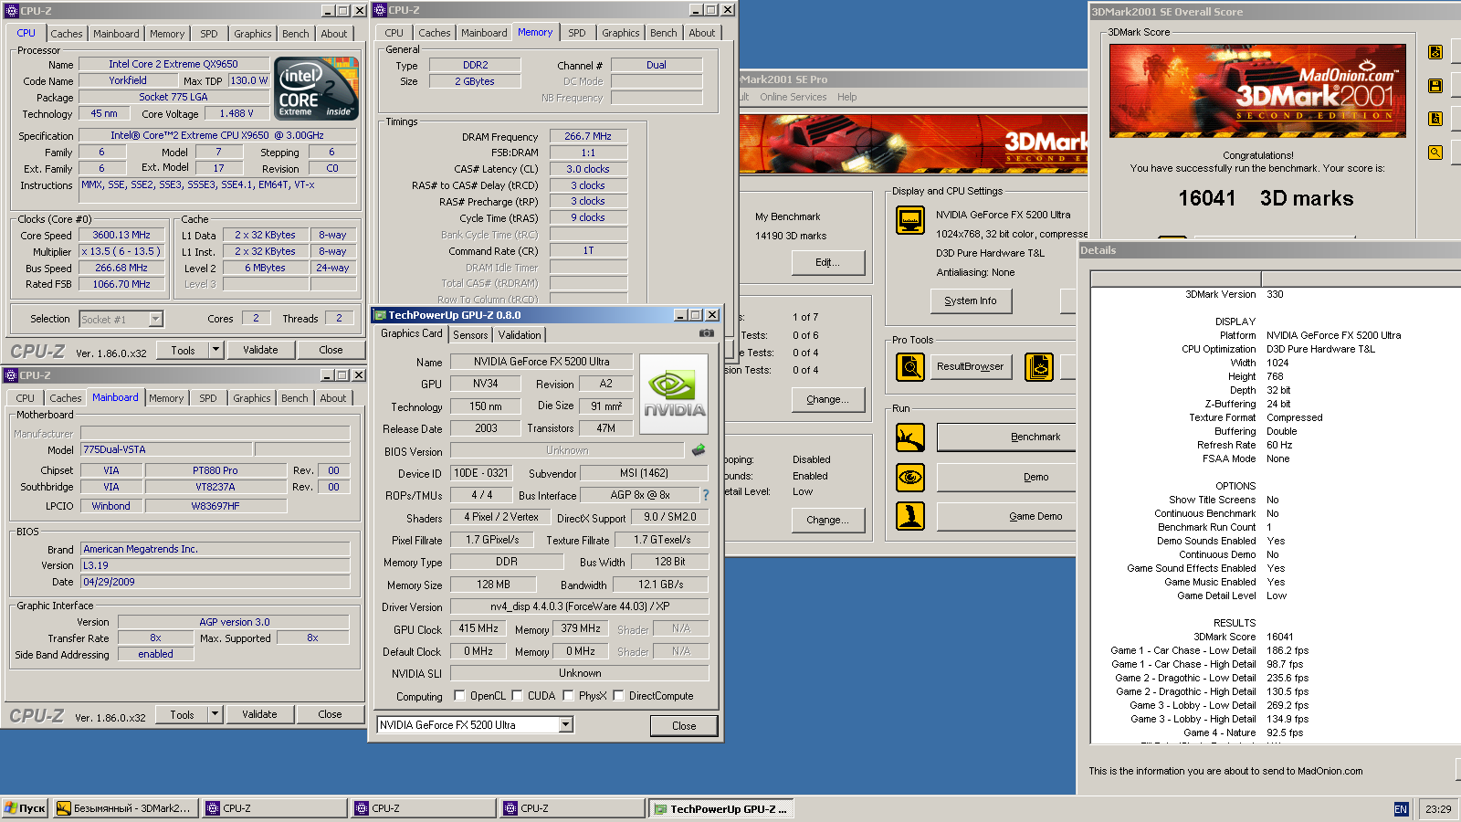Click the Start menu Пуск button

coord(25,808)
